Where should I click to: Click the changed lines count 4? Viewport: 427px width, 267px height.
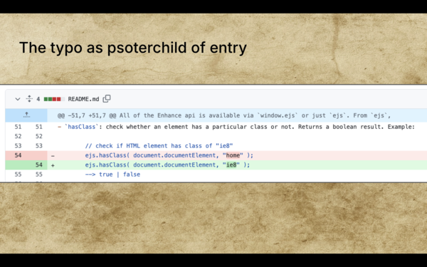(x=38, y=99)
